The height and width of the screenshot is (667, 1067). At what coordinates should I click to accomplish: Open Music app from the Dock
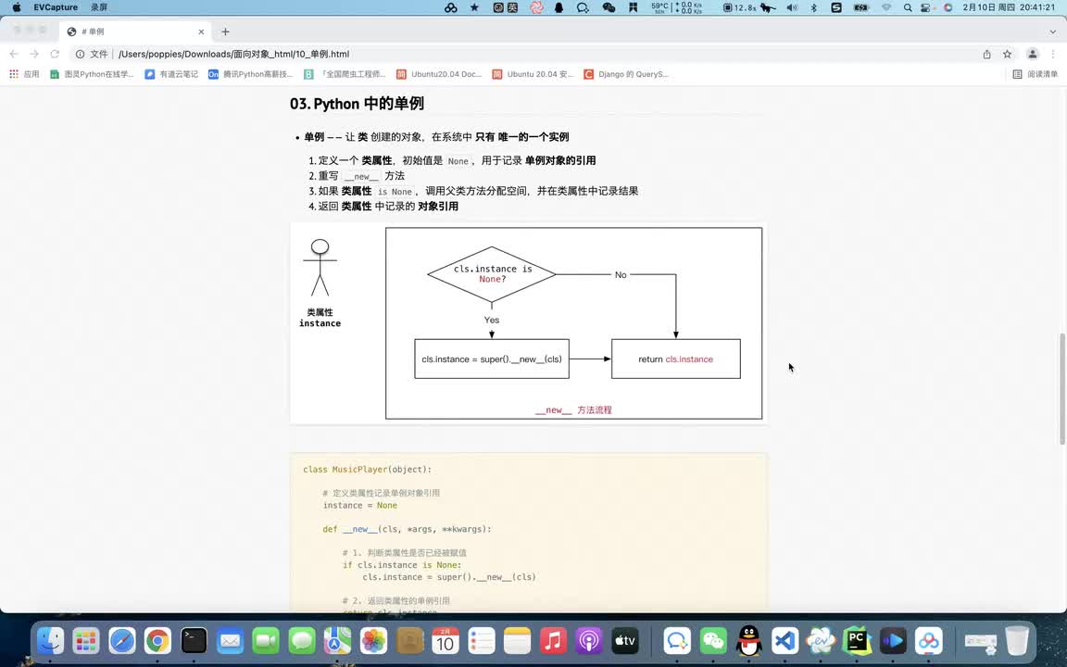coord(553,640)
